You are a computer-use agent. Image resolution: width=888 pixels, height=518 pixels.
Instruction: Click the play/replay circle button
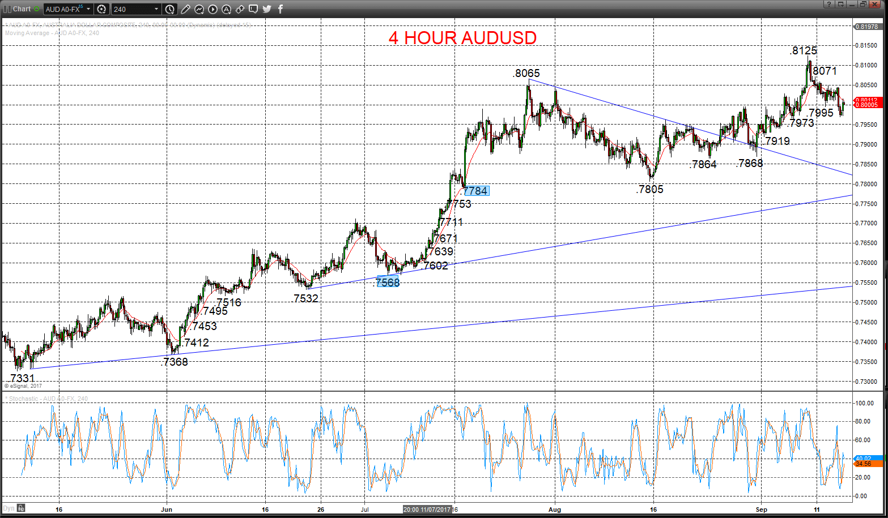pos(213,9)
